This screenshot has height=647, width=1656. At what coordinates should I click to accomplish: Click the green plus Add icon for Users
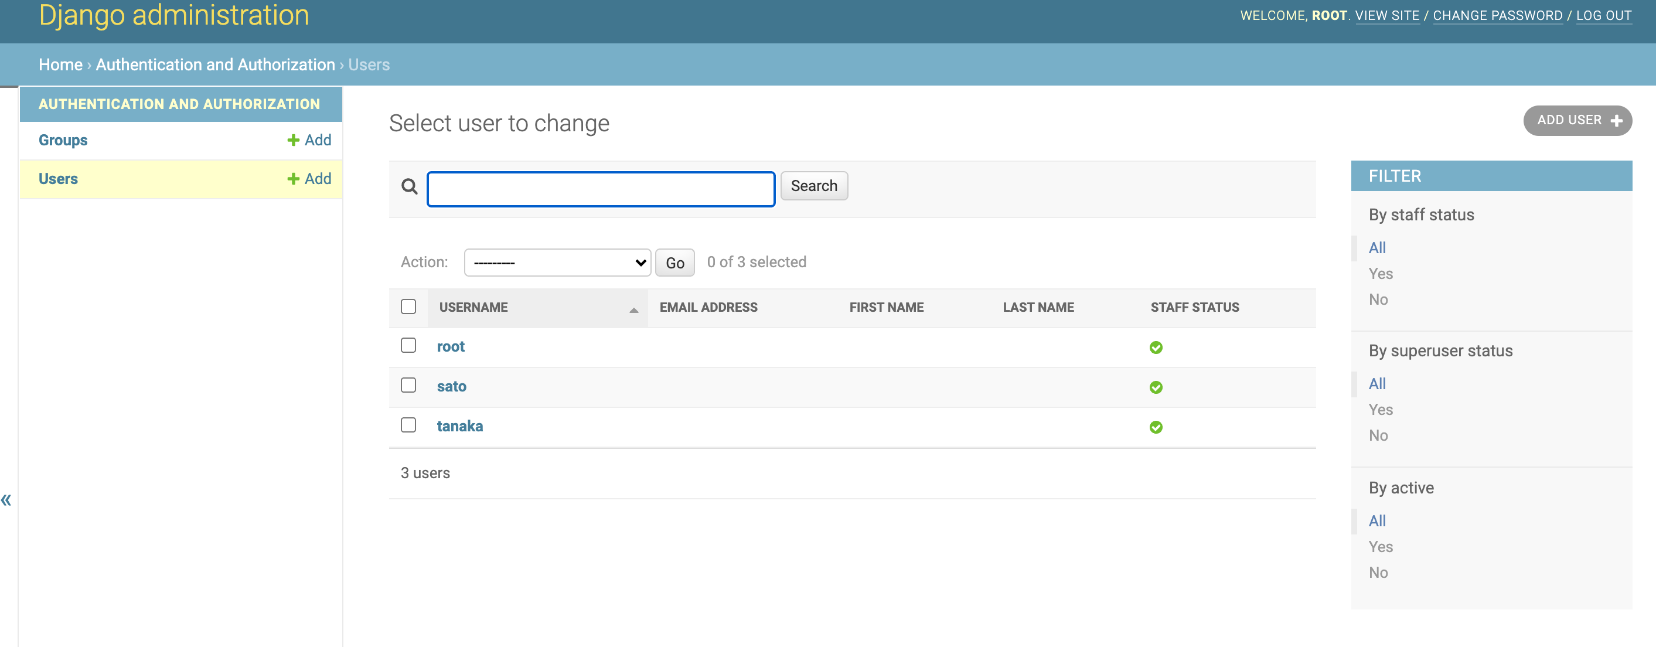click(x=293, y=179)
